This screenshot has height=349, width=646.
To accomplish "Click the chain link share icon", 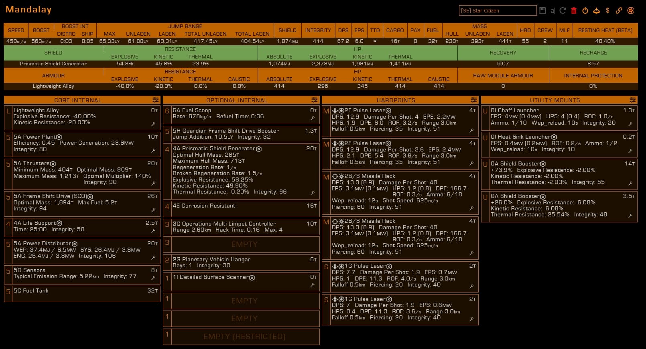I will point(619,10).
